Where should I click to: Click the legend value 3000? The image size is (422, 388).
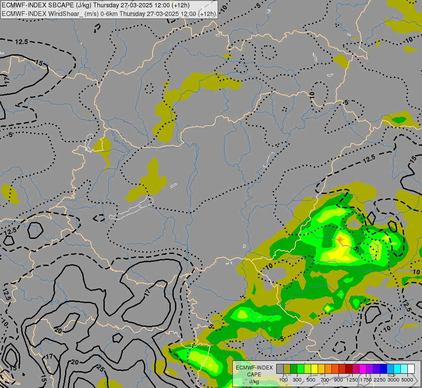tap(394, 380)
